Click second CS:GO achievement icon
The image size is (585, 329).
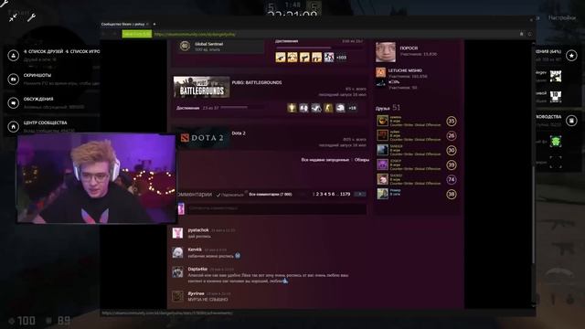pyautogui.click(x=292, y=57)
